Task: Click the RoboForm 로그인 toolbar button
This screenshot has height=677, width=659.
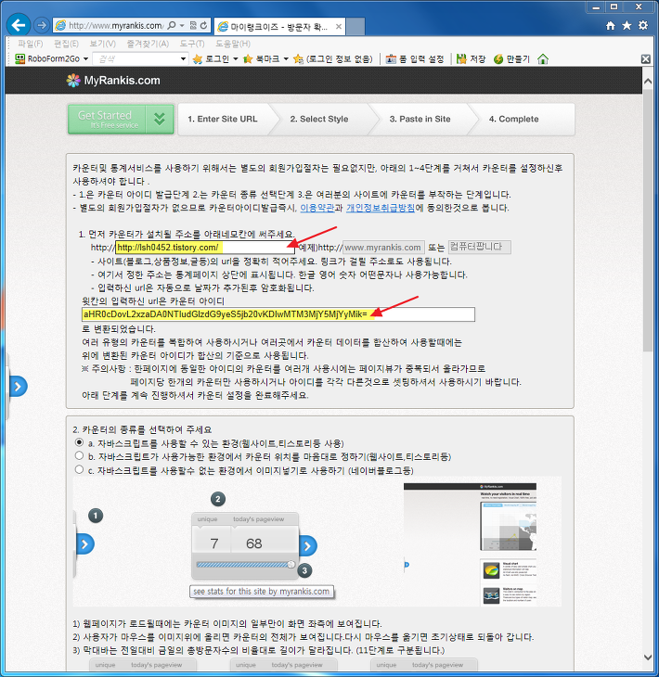Action: pos(211,58)
